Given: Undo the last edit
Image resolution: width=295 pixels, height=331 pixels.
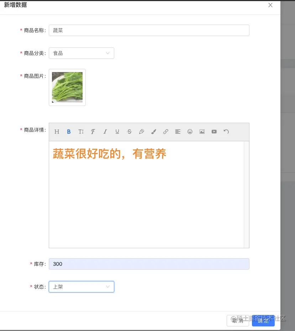Looking at the screenshot, I should point(226,132).
